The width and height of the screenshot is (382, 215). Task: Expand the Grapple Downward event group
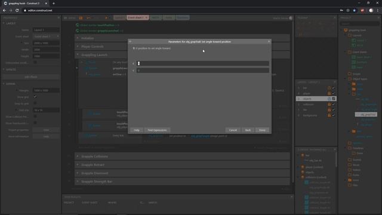78,173
